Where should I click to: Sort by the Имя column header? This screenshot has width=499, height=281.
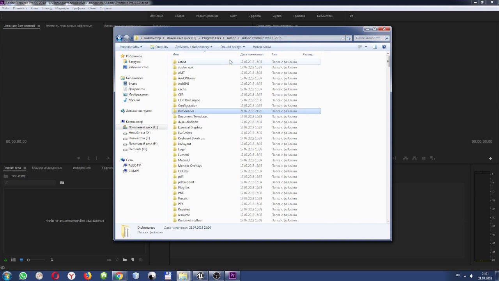[205, 54]
